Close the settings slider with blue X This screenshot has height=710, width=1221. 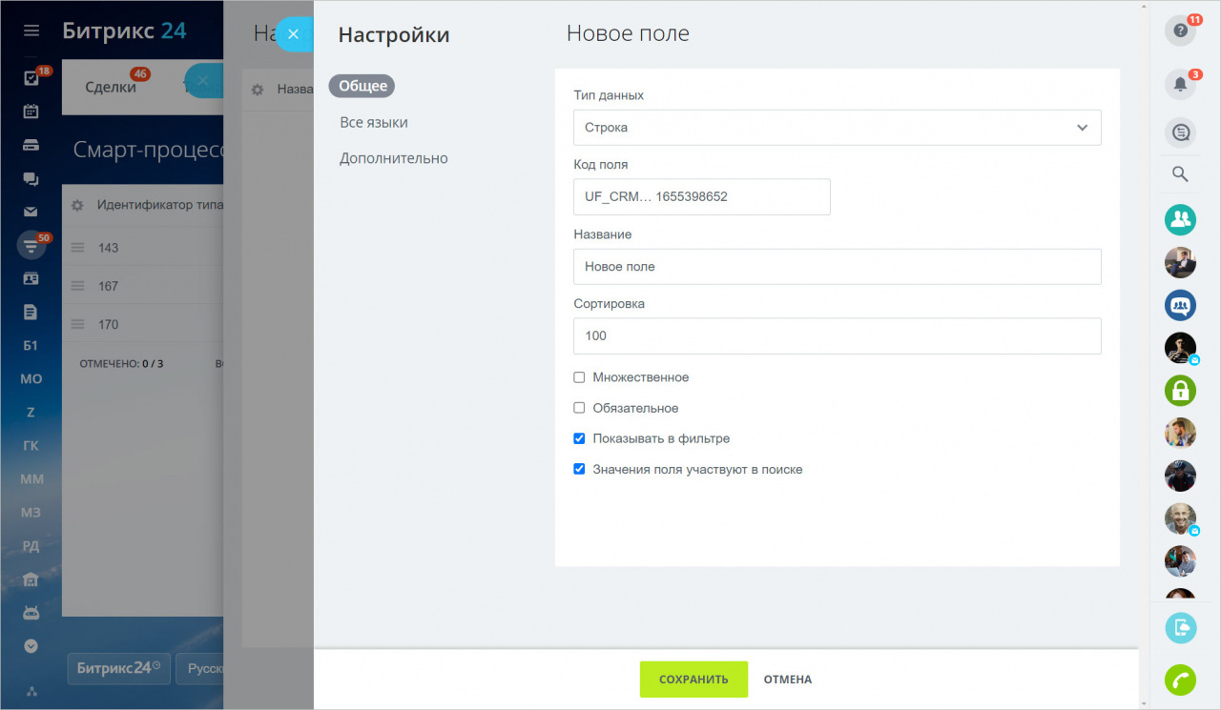point(294,34)
